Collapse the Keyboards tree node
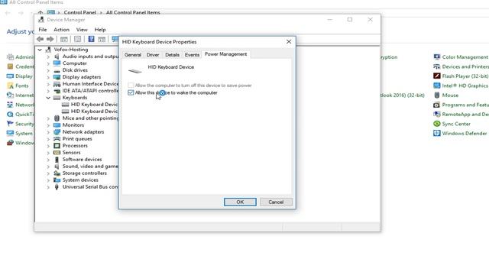Image resolution: width=489 pixels, height=275 pixels. click(48, 98)
